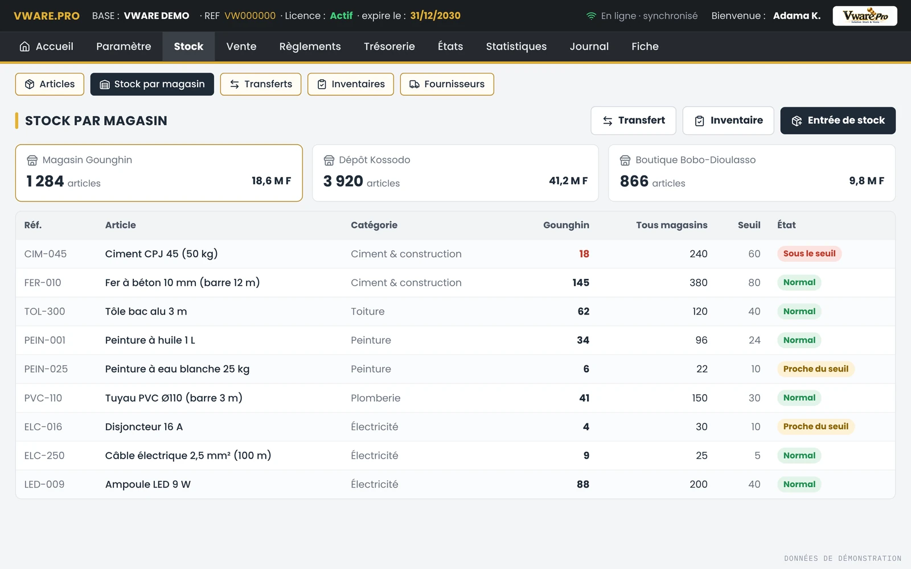Click the clipboard icon in Inventaire button
The width and height of the screenshot is (911, 569).
click(700, 121)
